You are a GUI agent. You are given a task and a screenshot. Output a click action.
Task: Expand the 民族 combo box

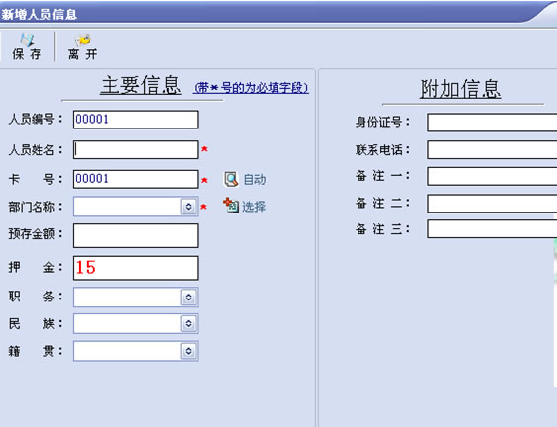[188, 323]
